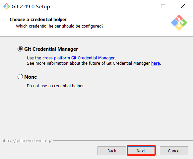Image resolution: width=193 pixels, height=159 pixels.
Task: Click the large Git logo in header
Action: coord(179,23)
